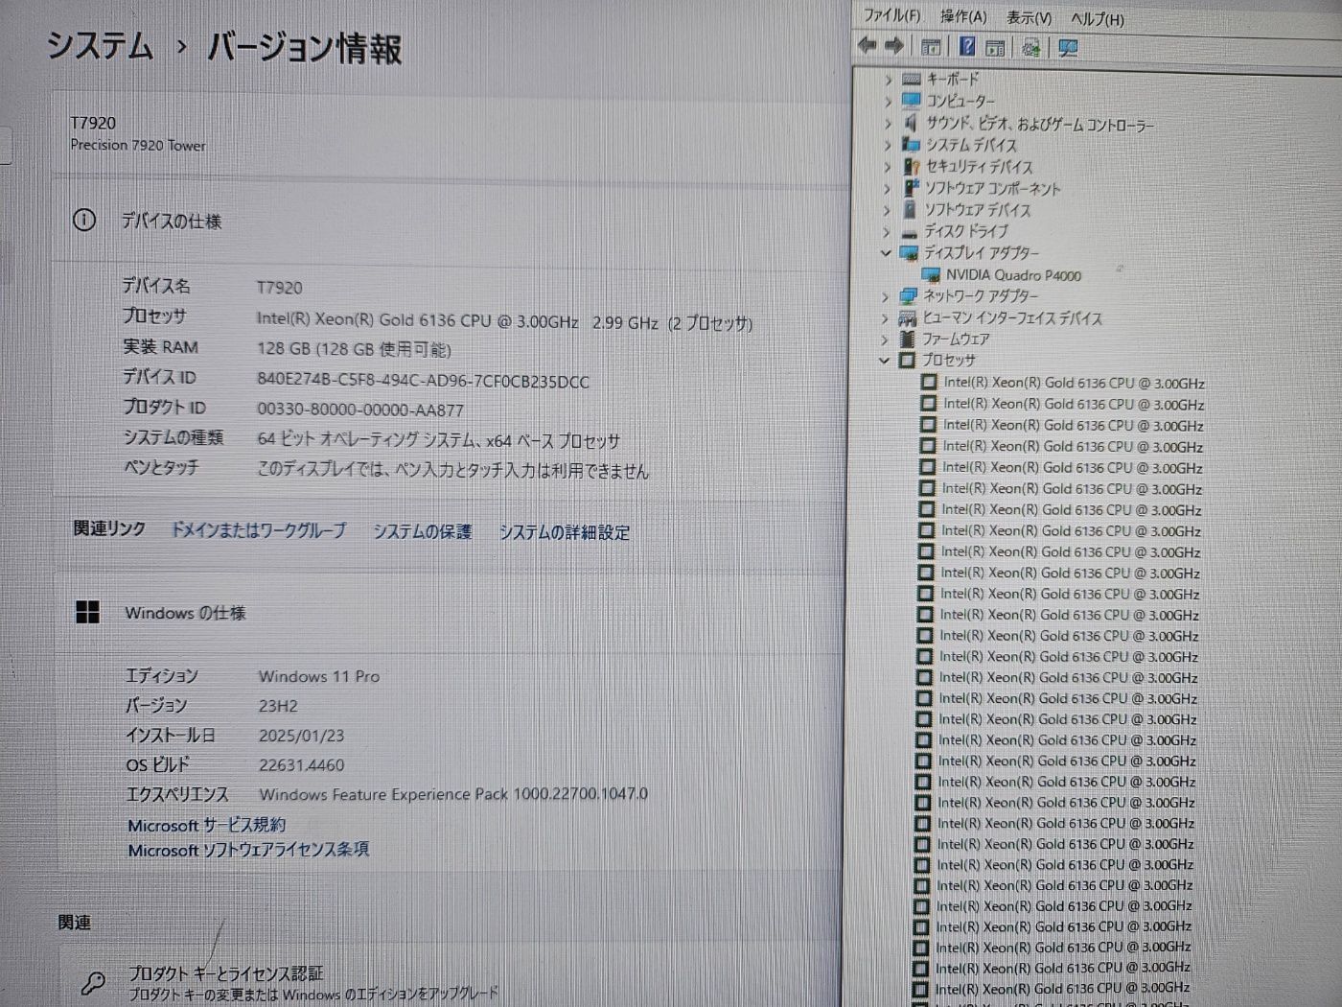Collapse the ディスプレイ アダプター node
1342x1007 pixels.
(x=886, y=253)
